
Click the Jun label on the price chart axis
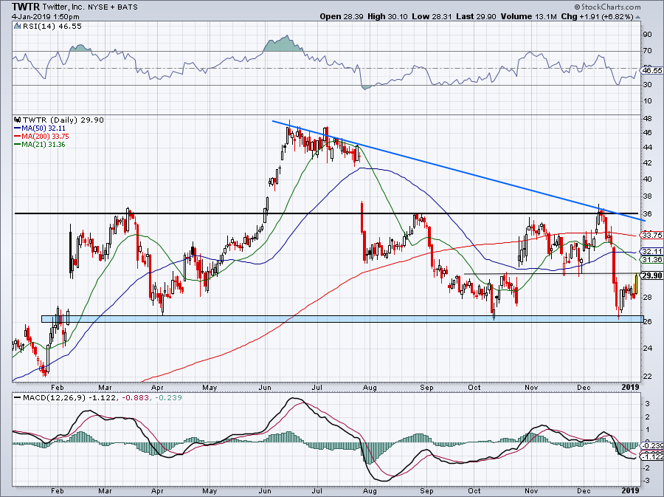click(265, 387)
